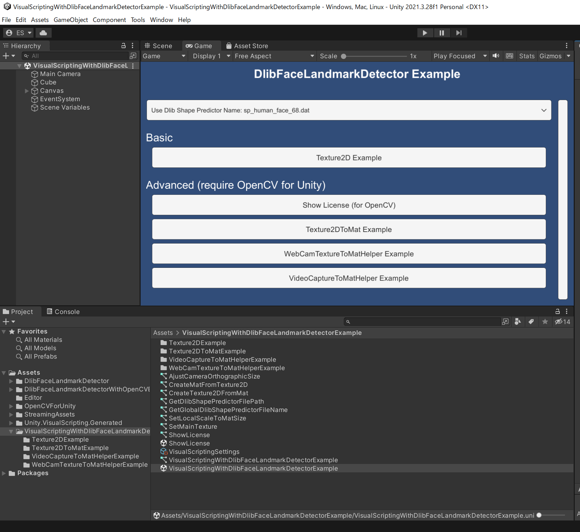Click the Project panel add (+) button

[x=9, y=322]
